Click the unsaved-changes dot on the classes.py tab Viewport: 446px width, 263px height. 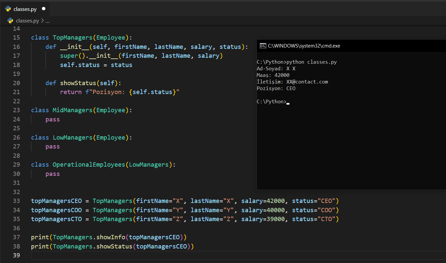click(44, 9)
